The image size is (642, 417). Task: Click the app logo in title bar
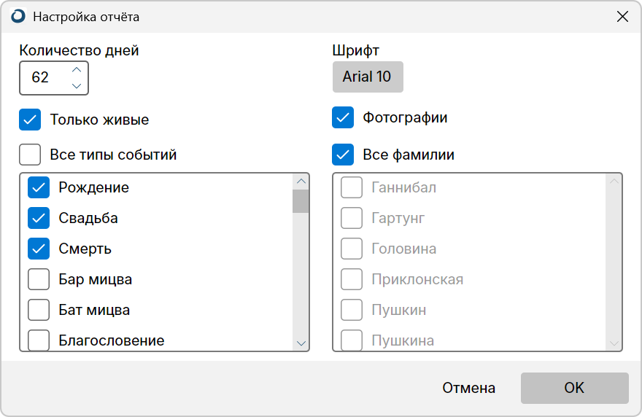pos(18,16)
